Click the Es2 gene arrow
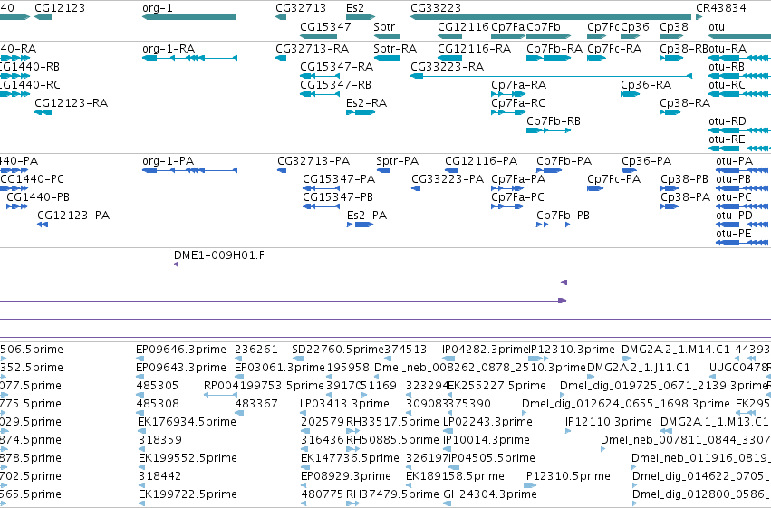This screenshot has height=508, width=771. [361, 17]
